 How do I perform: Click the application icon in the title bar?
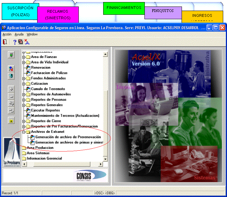click(x=4, y=27)
